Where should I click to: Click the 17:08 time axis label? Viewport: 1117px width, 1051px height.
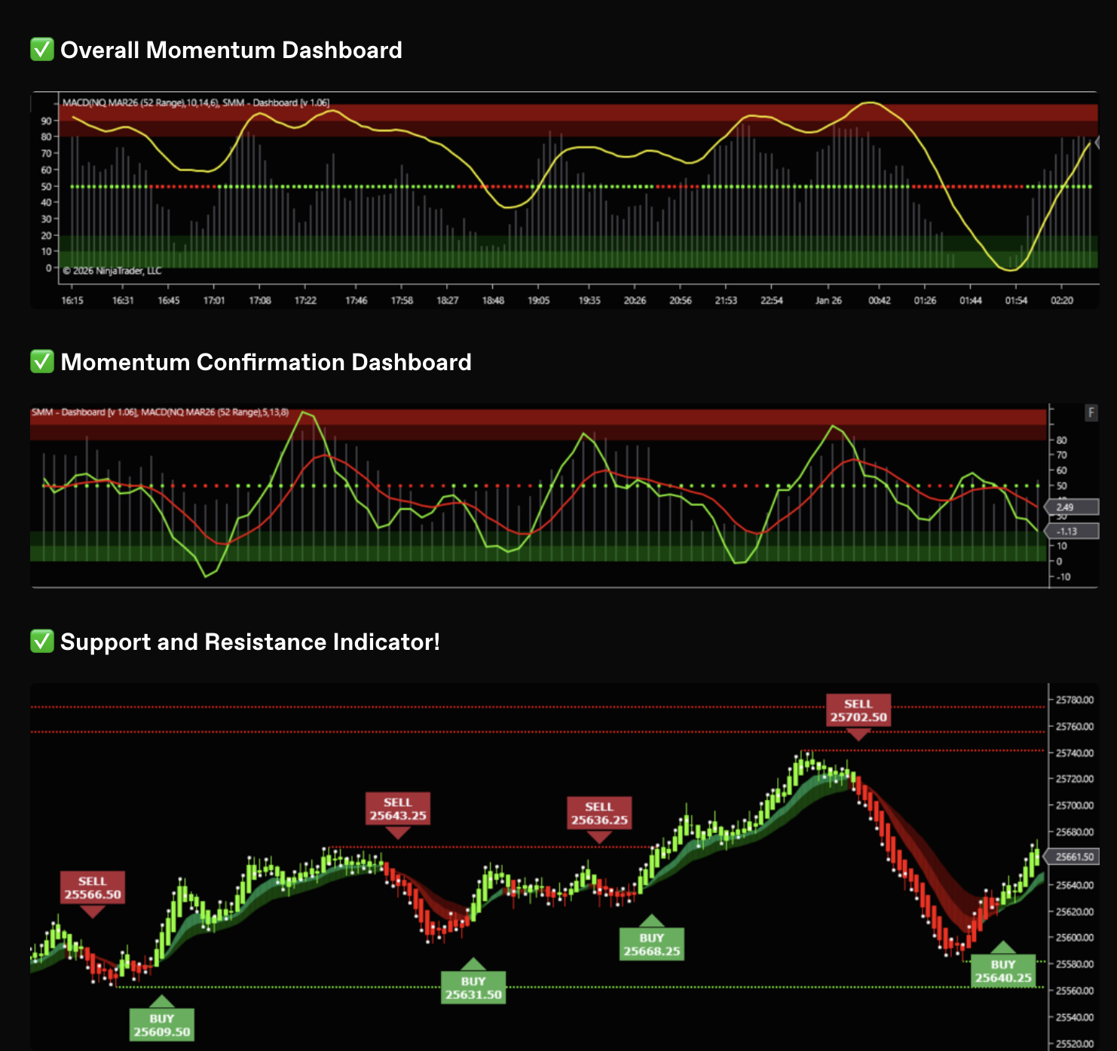(x=260, y=300)
